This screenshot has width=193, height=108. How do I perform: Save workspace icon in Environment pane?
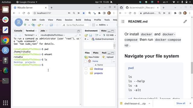(x=90, y=35)
